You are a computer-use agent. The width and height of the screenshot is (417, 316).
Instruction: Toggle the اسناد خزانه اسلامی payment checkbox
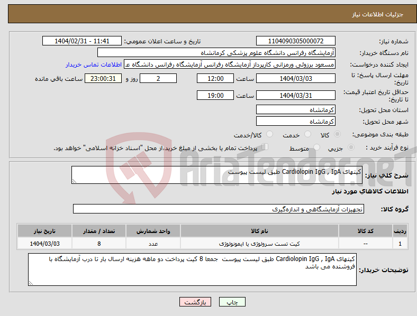pos(265,147)
